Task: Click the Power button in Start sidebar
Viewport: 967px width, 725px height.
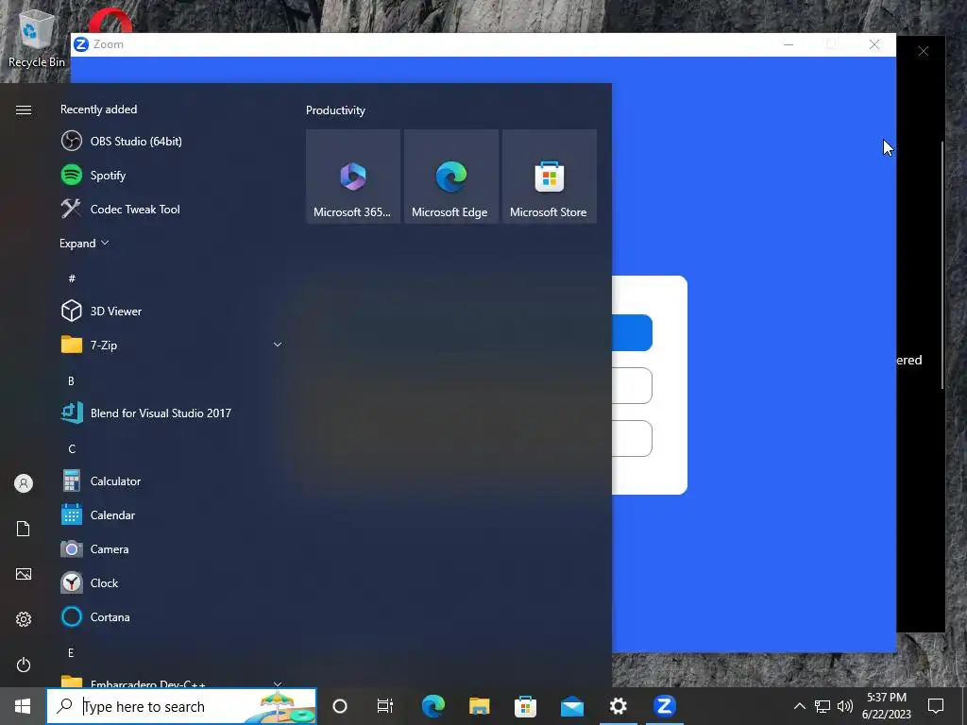Action: coord(24,665)
